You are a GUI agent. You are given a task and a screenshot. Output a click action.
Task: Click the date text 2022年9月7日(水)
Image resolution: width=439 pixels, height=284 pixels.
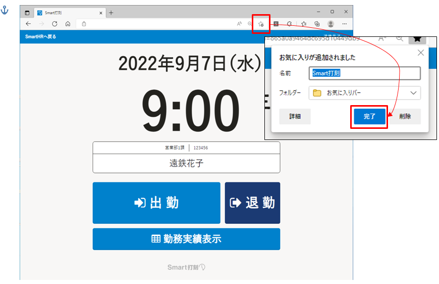[190, 63]
